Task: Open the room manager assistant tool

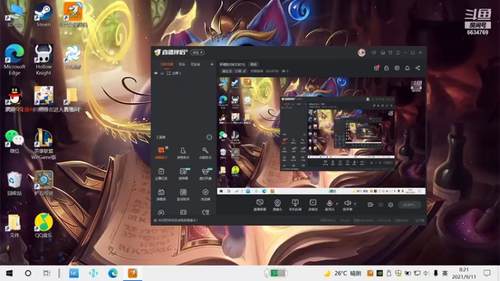Action: tap(183, 152)
